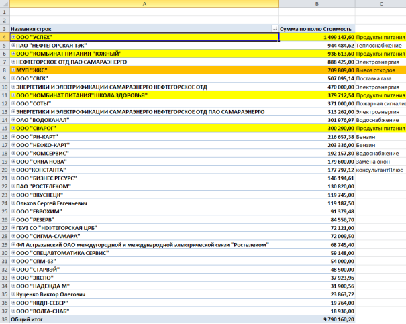Expand ООО "ЕВРОХИМ" row
The width and height of the screenshot is (406, 324).
(13, 211)
